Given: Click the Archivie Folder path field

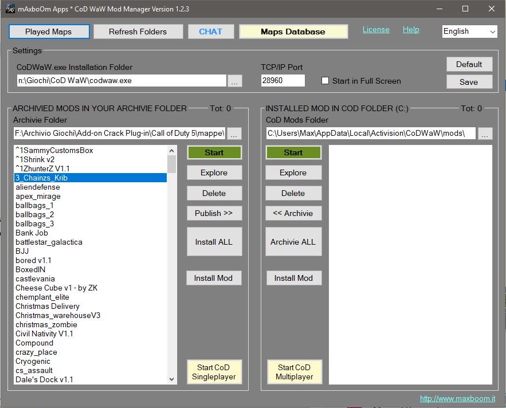Looking at the screenshot, I should pyautogui.click(x=119, y=134).
